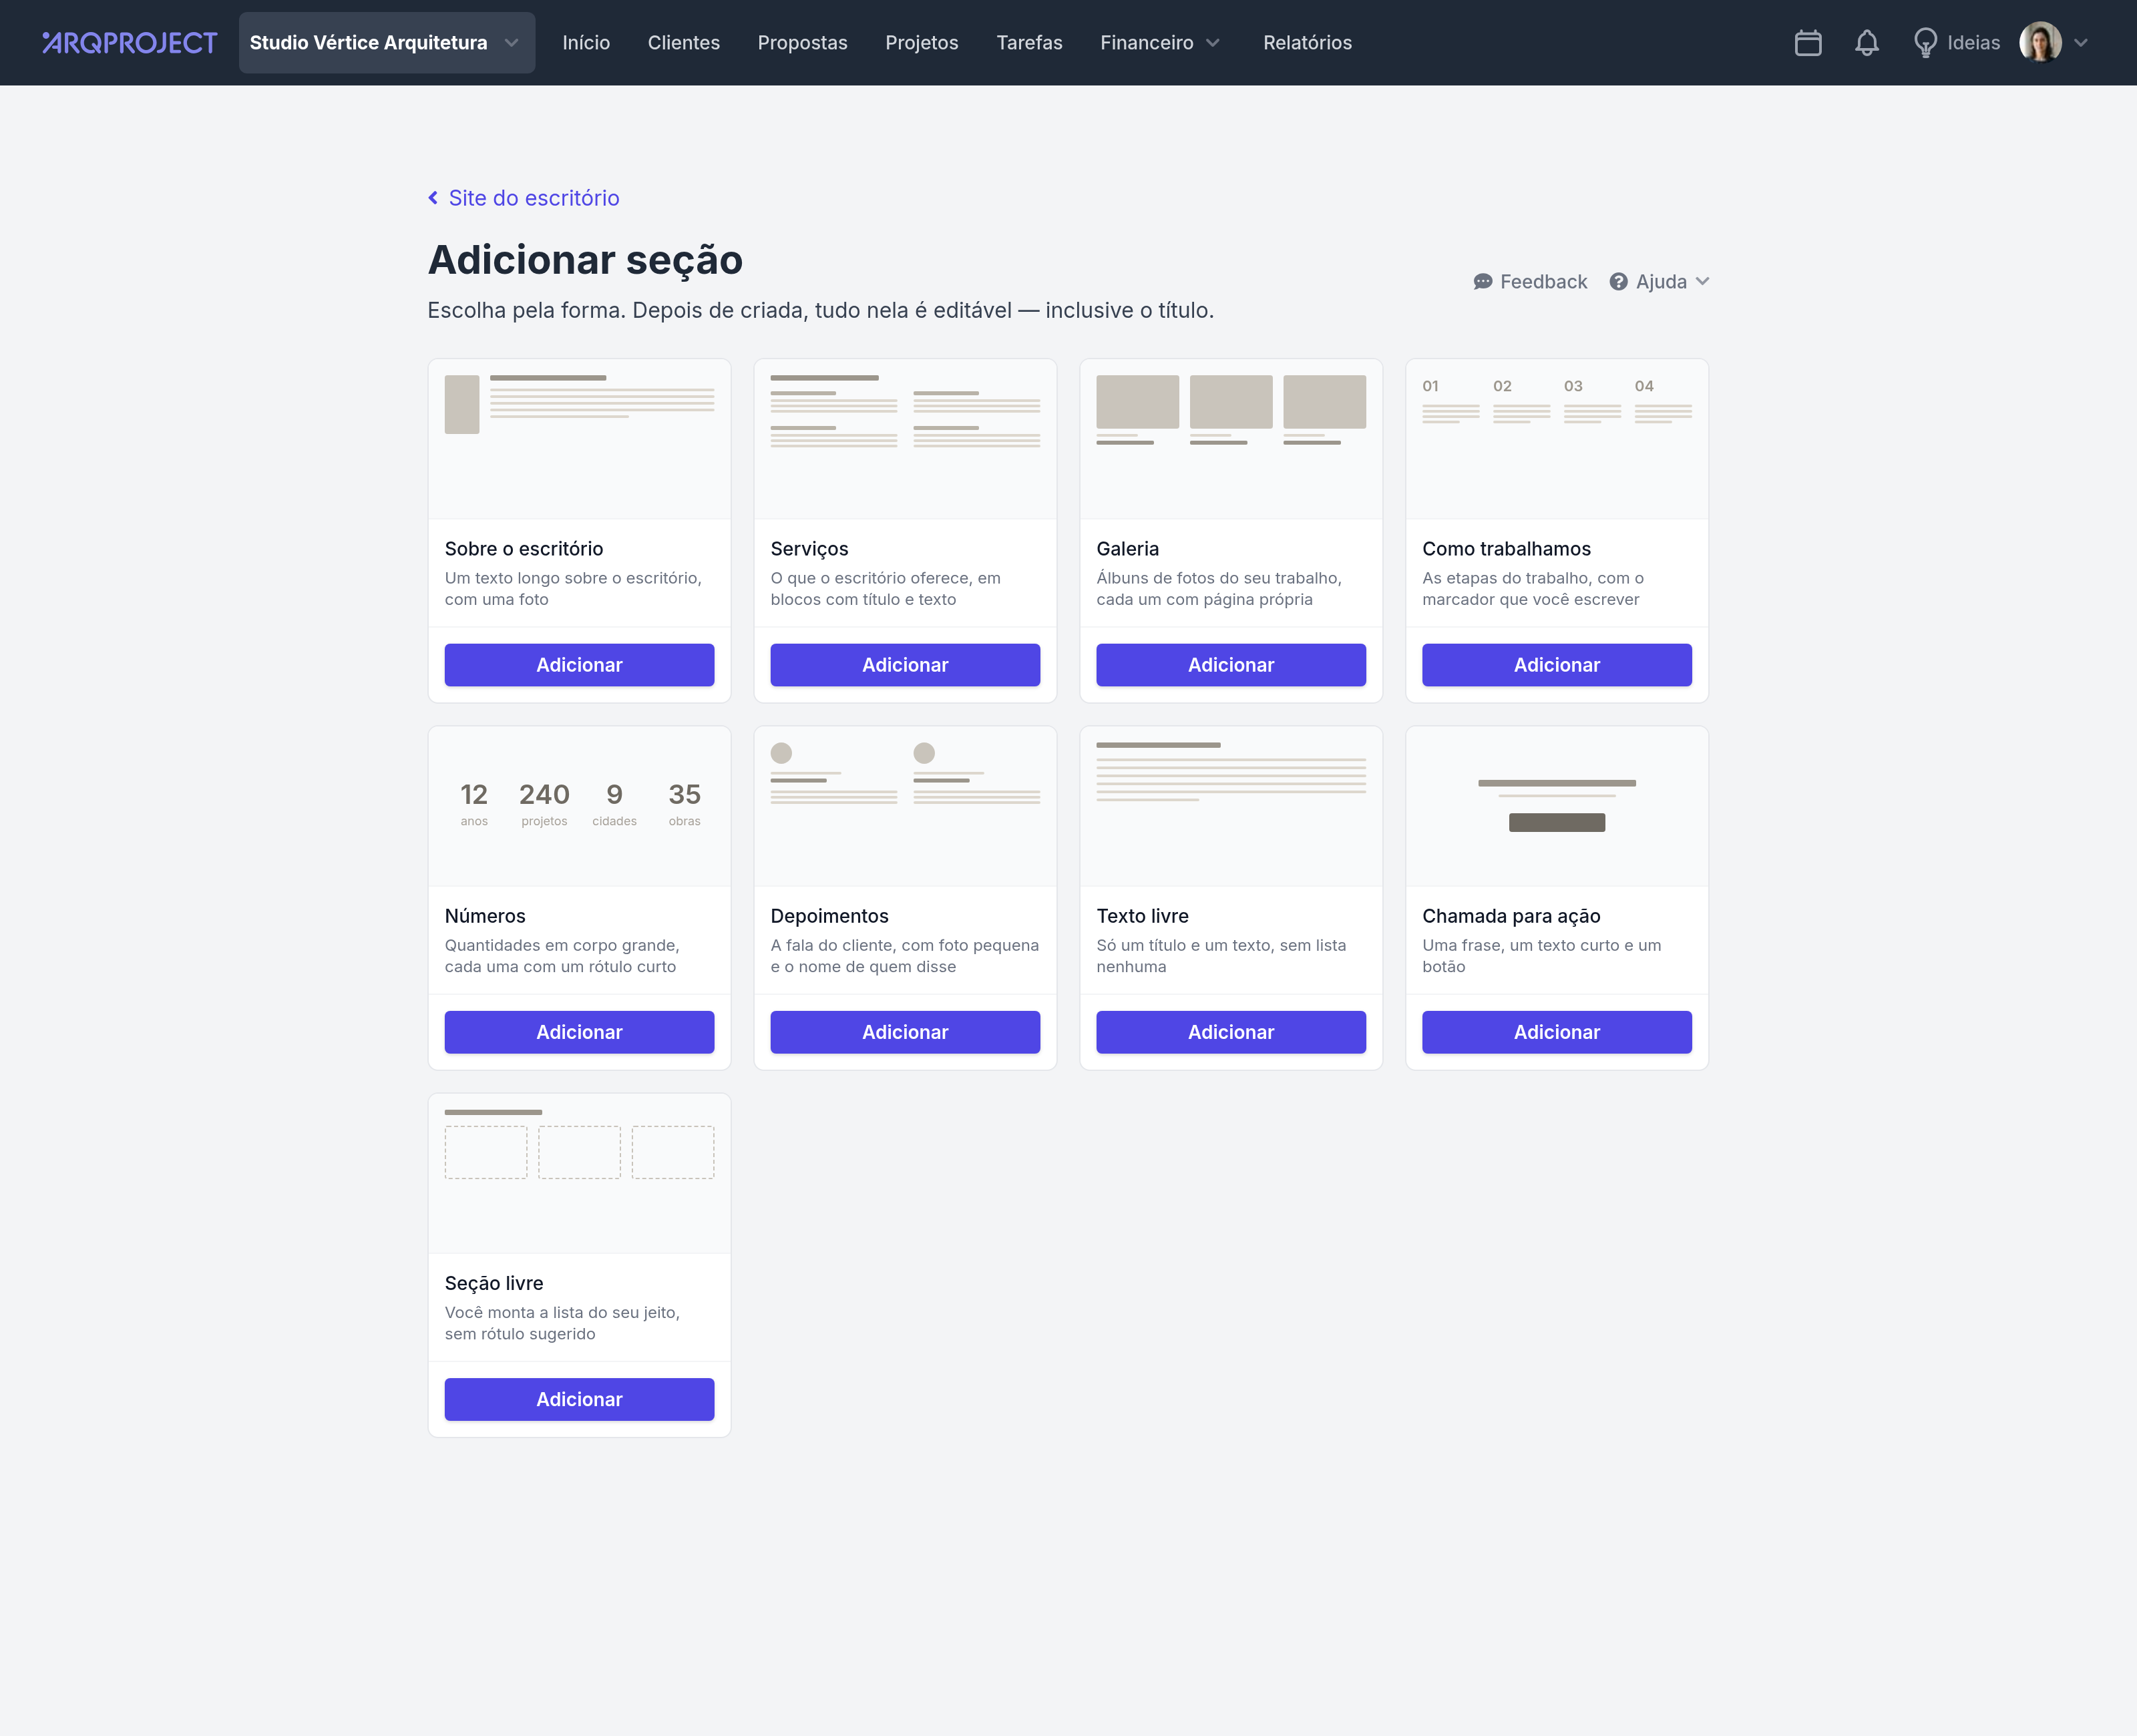The image size is (2137, 1736).
Task: Go to the Início menu item
Action: pyautogui.click(x=586, y=43)
